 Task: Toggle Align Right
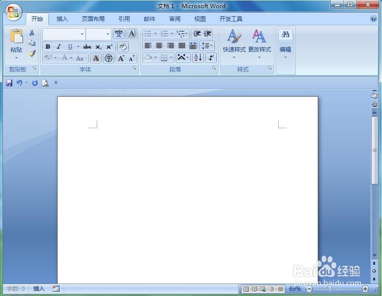171,45
